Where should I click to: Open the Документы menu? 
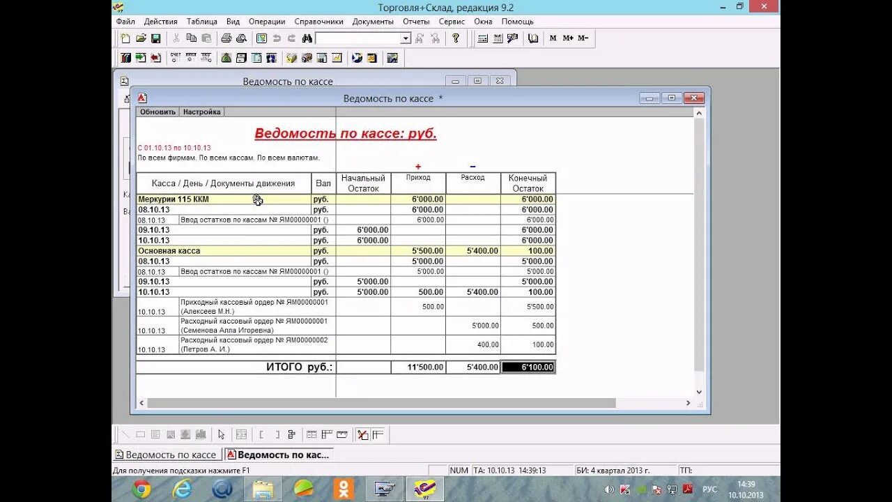tap(373, 22)
